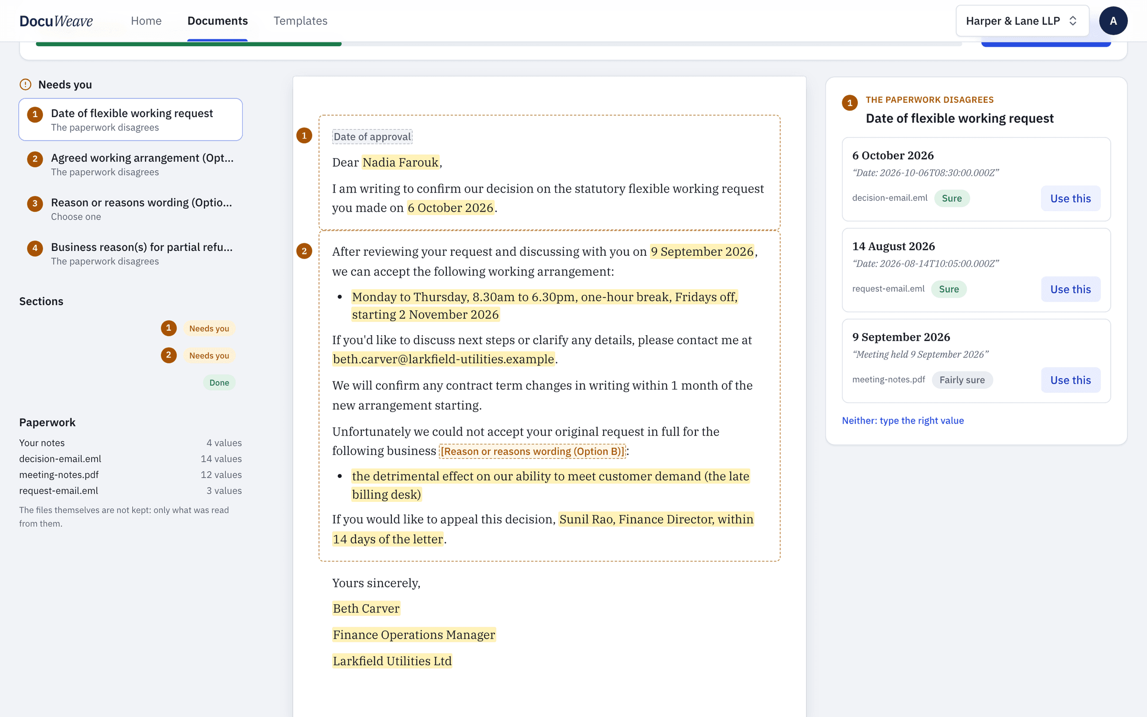Use the 9 September 2026 value
Image resolution: width=1147 pixels, height=717 pixels.
click(x=1071, y=380)
